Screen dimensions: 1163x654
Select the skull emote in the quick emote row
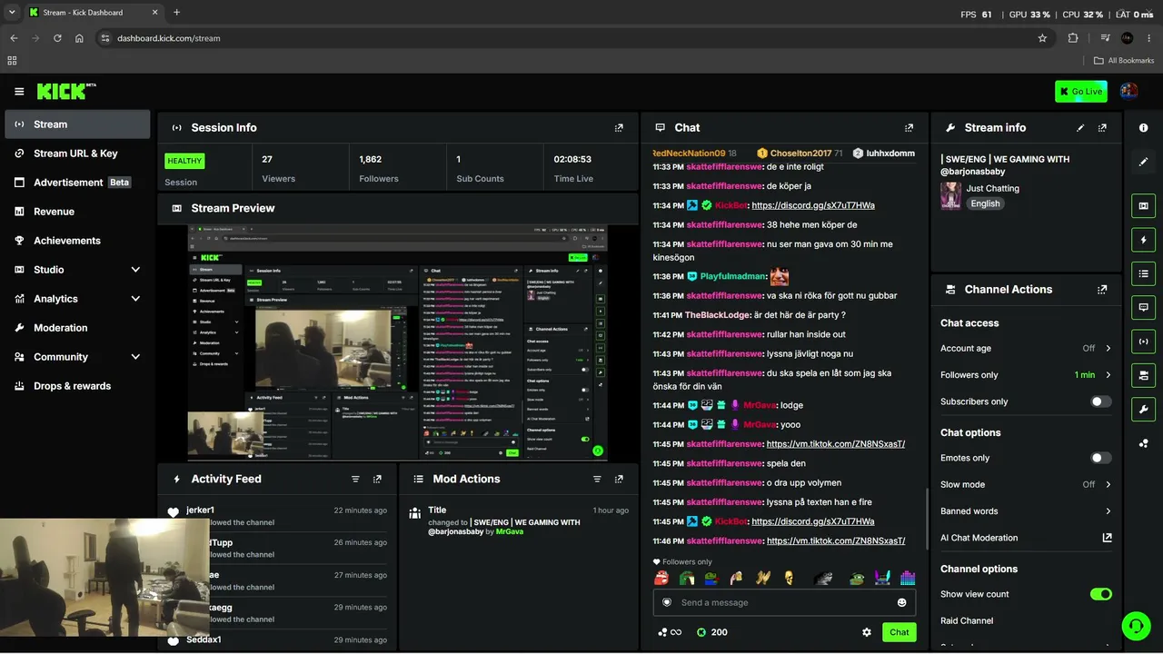(x=788, y=578)
